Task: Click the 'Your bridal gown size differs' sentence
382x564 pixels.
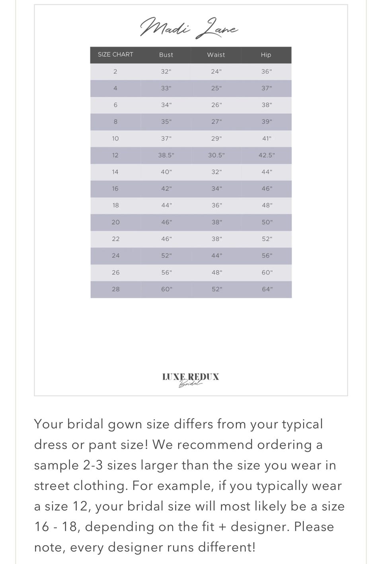Action: click(178, 424)
